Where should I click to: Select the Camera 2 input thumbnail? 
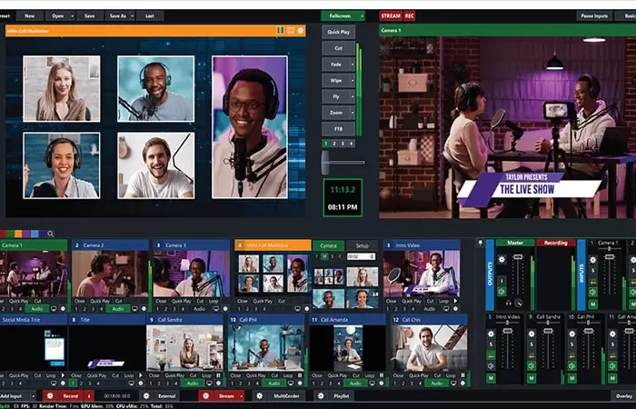(x=110, y=274)
